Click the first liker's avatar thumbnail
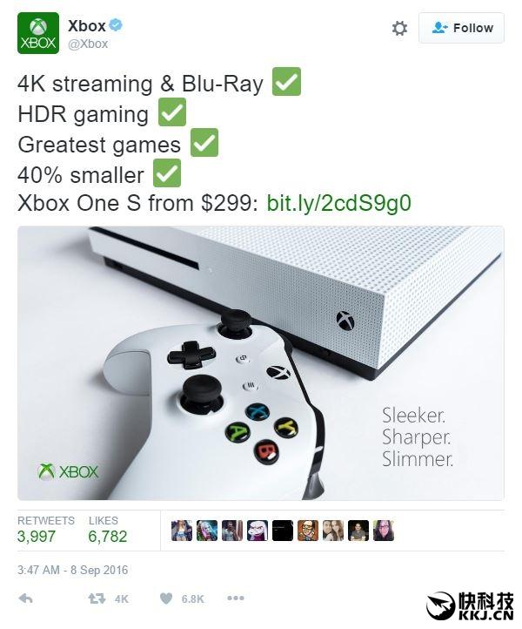The width and height of the screenshot is (522, 629). pyautogui.click(x=182, y=531)
